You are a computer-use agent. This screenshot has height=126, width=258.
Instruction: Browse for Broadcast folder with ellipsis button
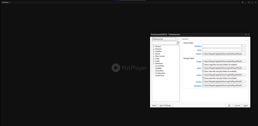coord(244,86)
